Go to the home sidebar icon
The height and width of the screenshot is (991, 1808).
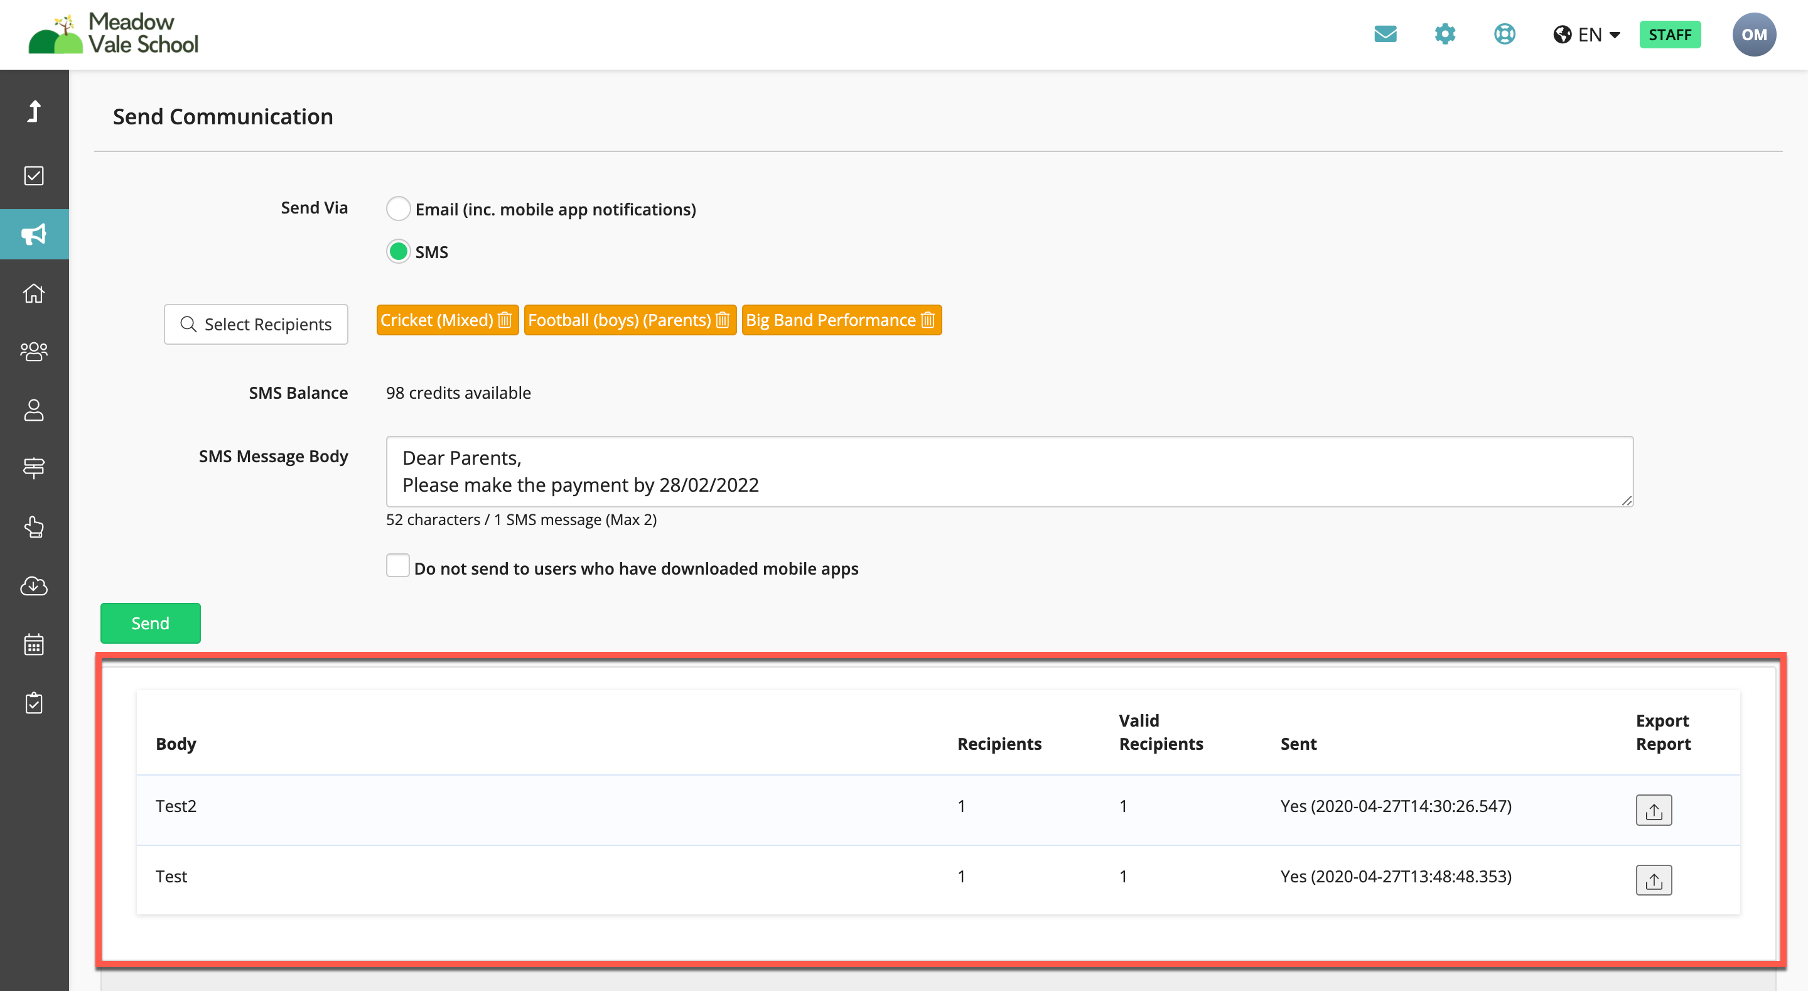34,293
